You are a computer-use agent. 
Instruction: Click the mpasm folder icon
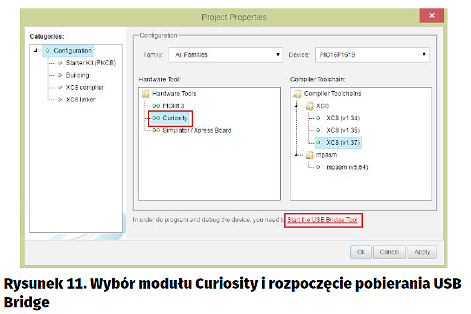click(309, 155)
